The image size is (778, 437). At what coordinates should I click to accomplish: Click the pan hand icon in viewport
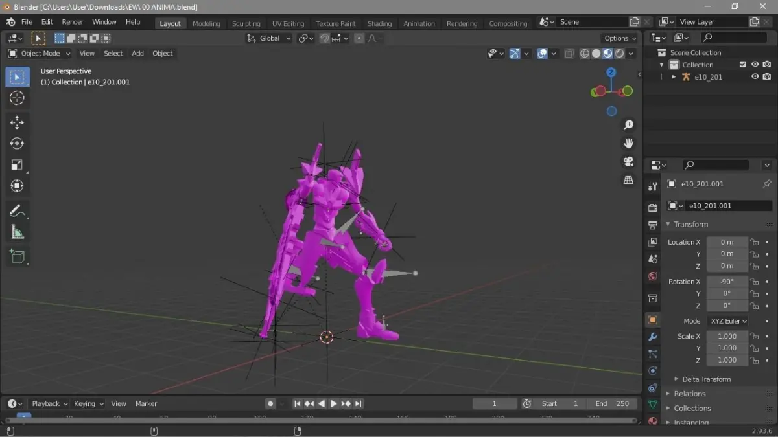coord(628,143)
